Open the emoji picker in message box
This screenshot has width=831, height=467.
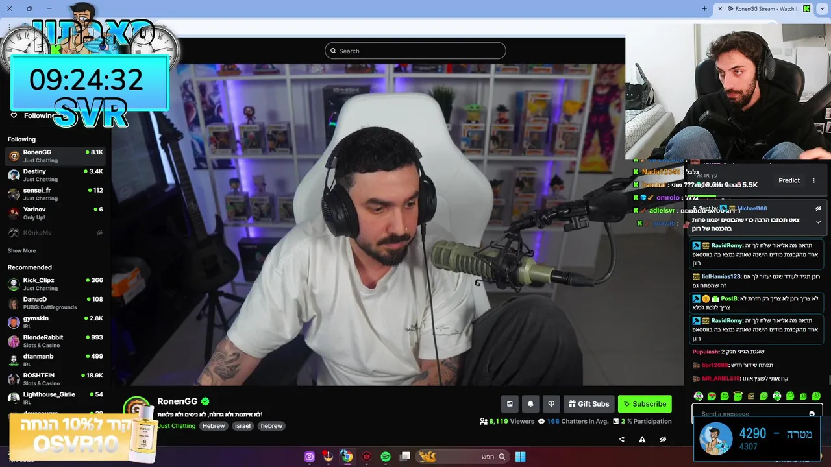pyautogui.click(x=812, y=414)
